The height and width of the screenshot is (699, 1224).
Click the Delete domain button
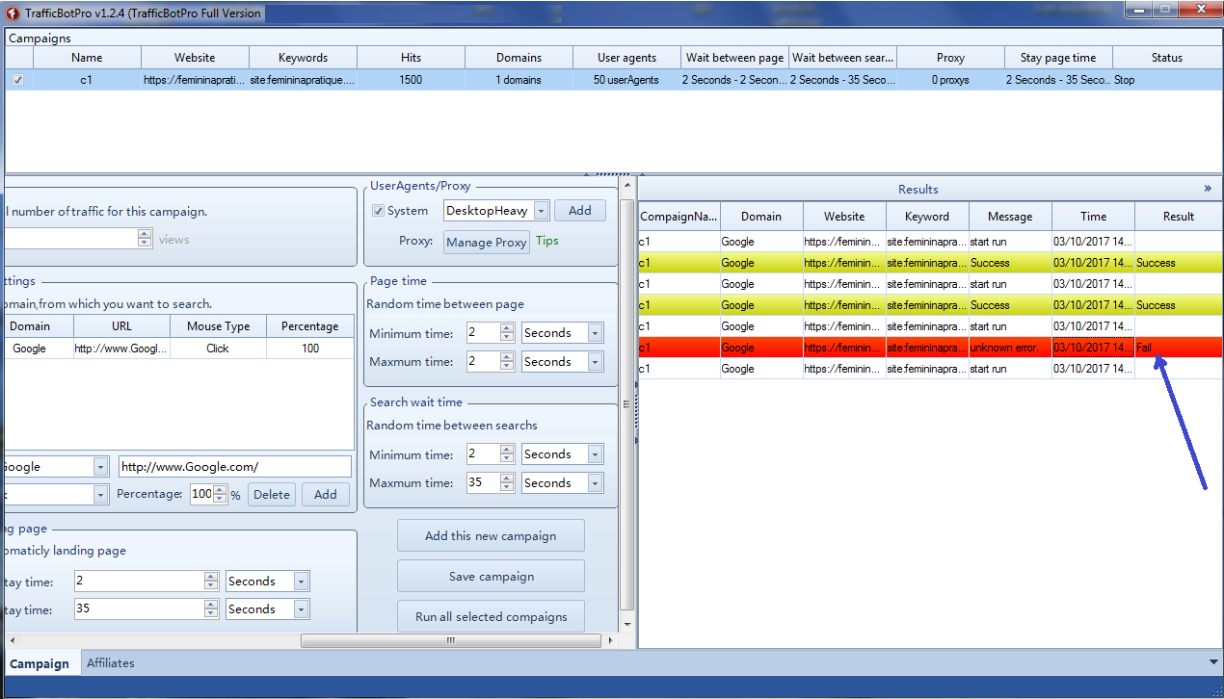(272, 495)
